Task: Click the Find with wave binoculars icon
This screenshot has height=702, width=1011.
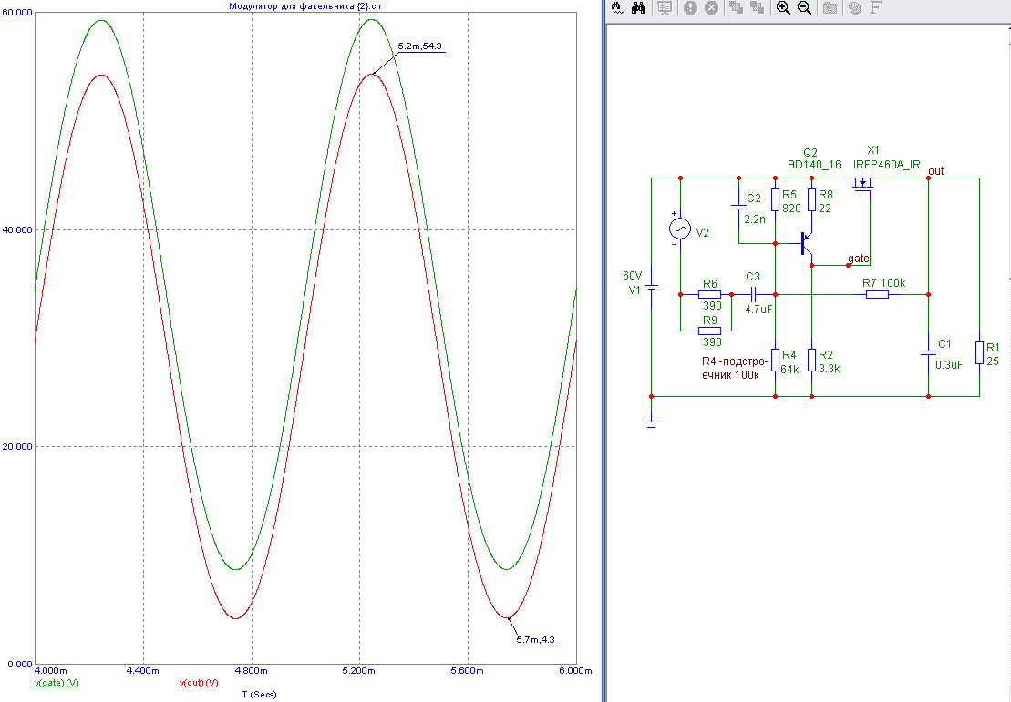Action: pyautogui.click(x=617, y=7)
